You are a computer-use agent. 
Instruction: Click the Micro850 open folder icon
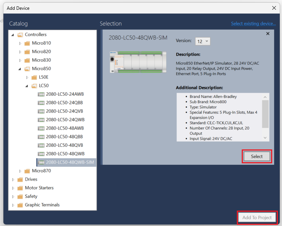(27, 69)
